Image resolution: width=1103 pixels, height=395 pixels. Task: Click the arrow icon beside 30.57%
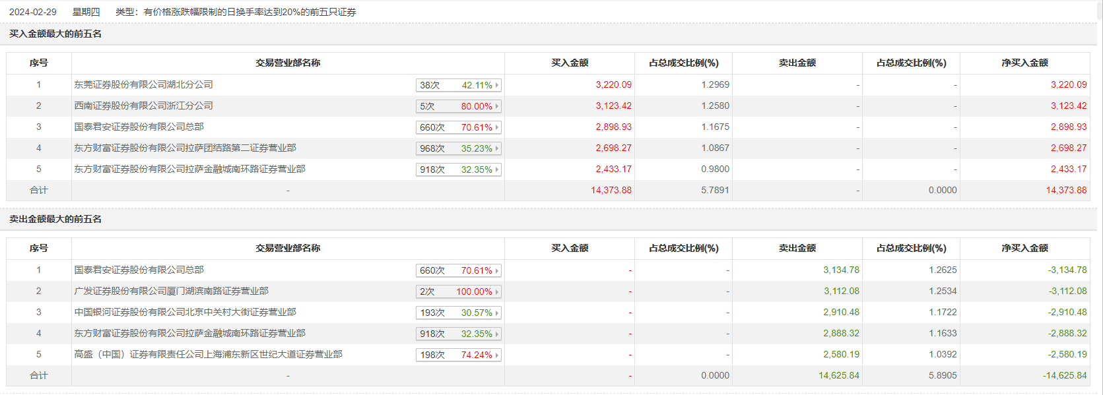(497, 313)
